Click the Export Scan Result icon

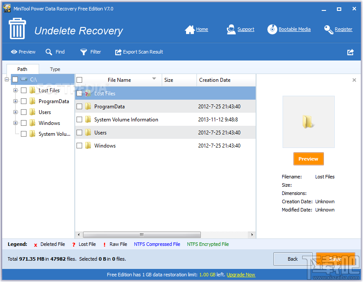click(x=118, y=52)
